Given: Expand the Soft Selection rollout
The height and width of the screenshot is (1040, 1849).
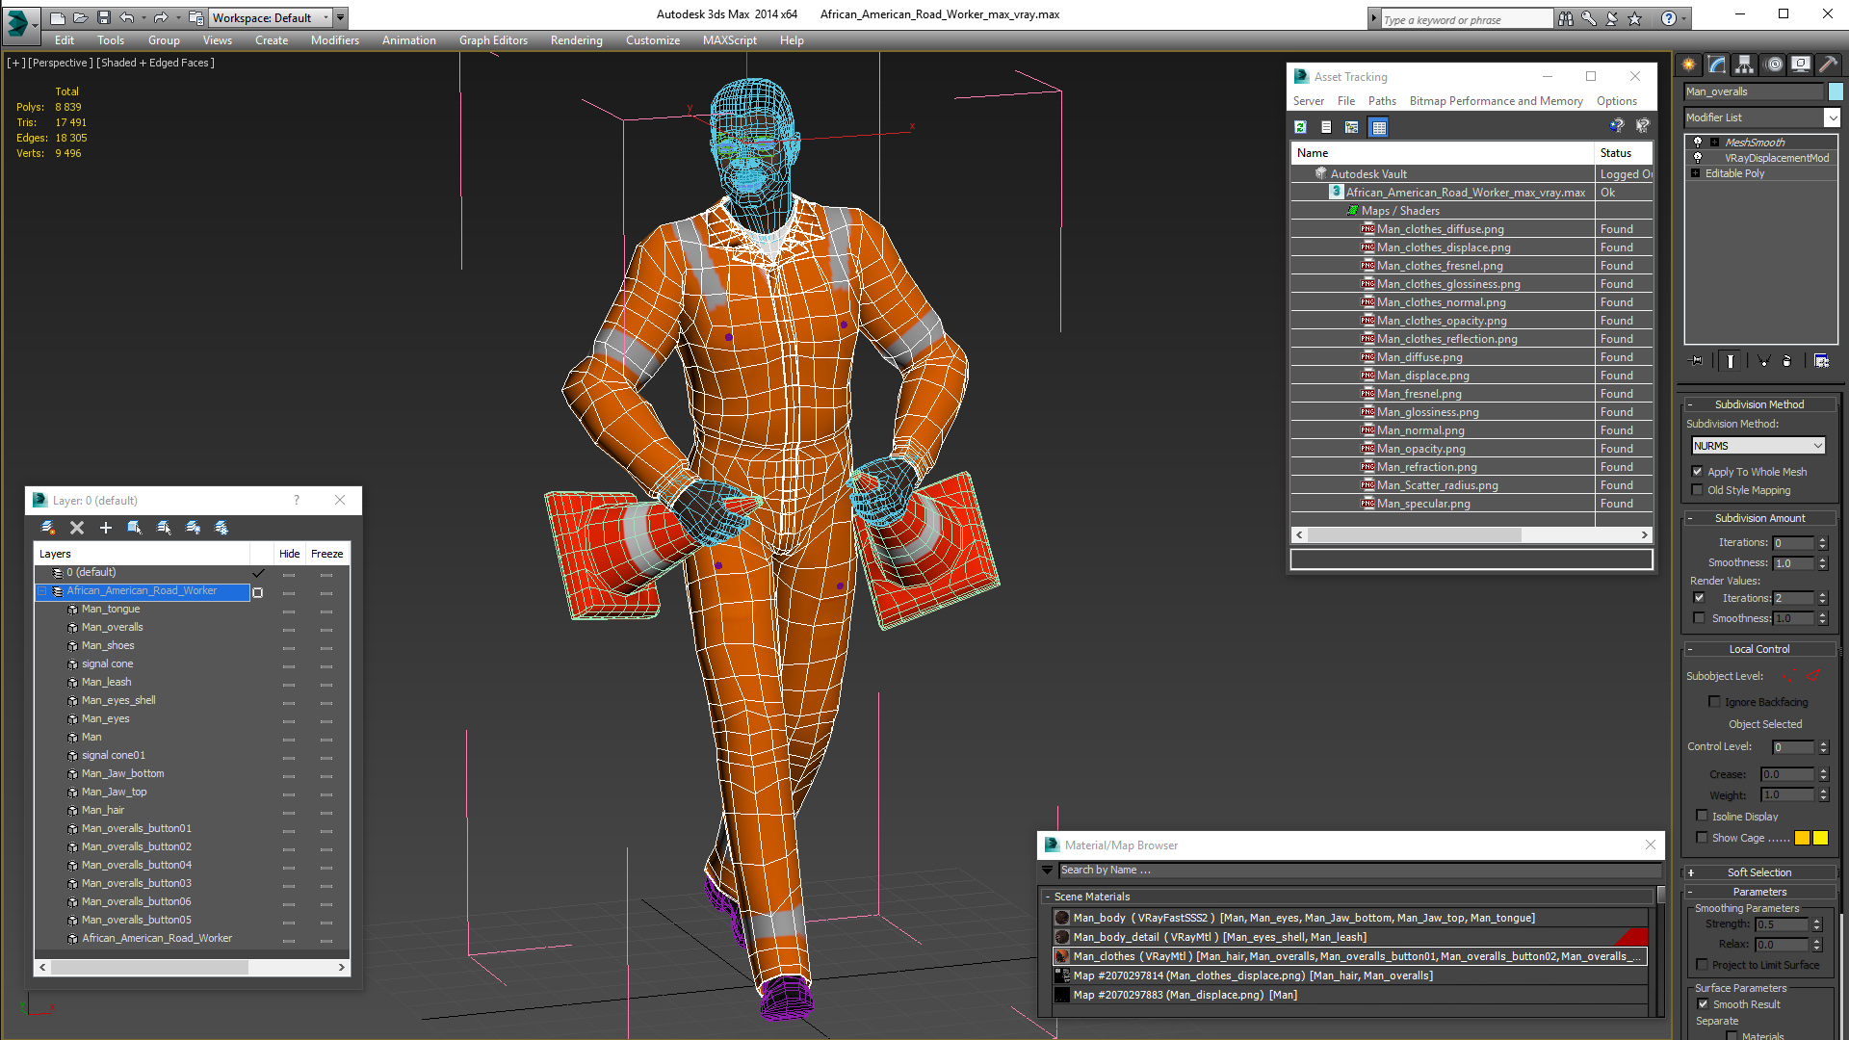Looking at the screenshot, I should [x=1759, y=872].
